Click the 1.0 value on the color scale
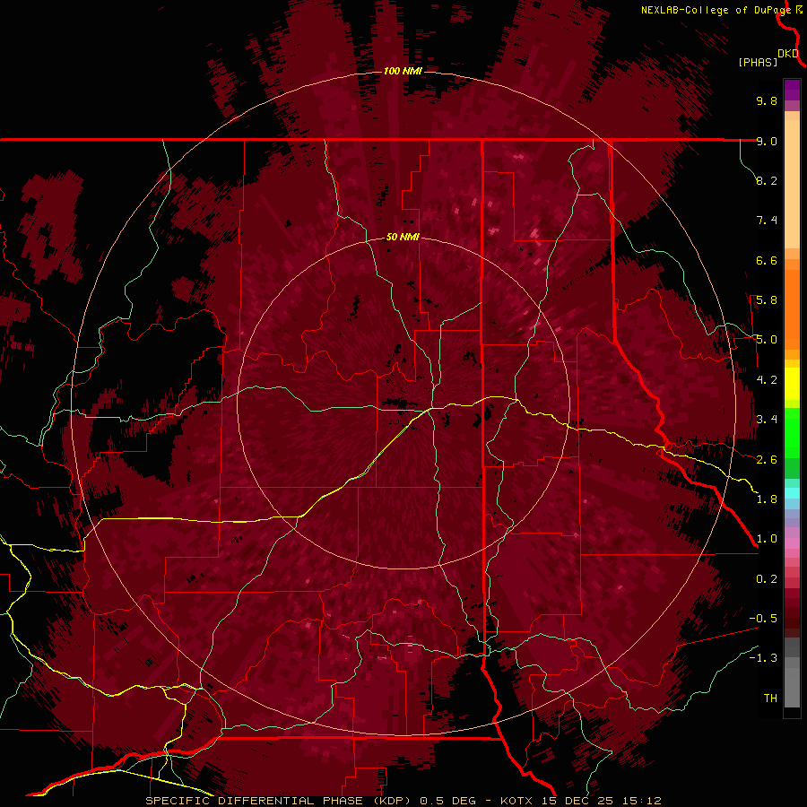This screenshot has height=807, width=807. [767, 539]
